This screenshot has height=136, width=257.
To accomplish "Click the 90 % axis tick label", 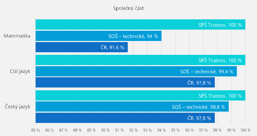I will pyautogui.click(x=105, y=130).
